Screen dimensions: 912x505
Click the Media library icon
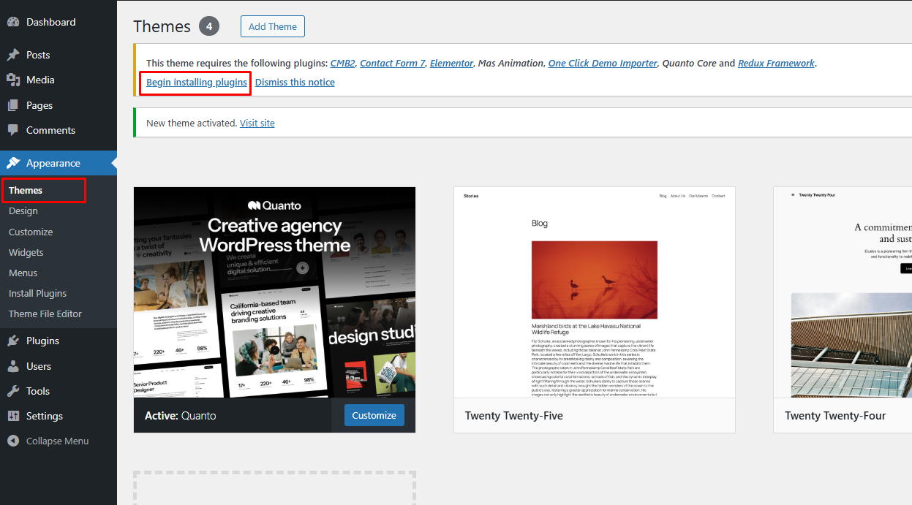coord(13,80)
